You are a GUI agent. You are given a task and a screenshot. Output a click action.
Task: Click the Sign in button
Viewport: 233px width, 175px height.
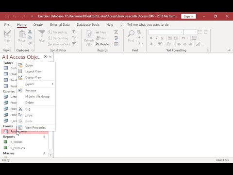(188, 17)
